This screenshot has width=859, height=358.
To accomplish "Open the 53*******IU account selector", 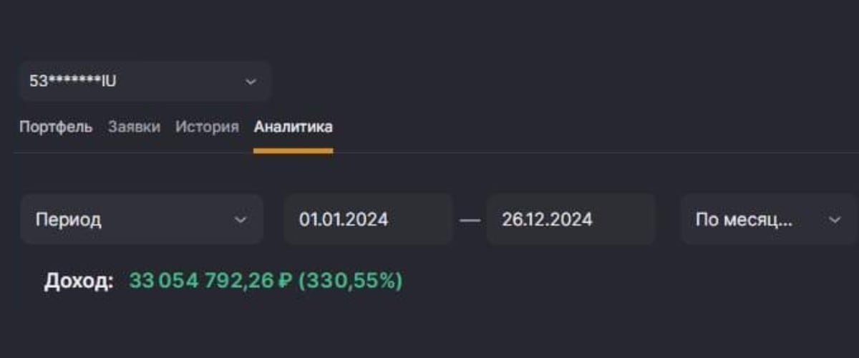I will point(145,81).
